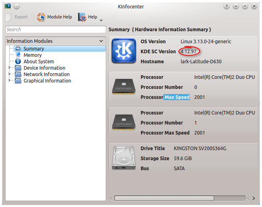
Task: Click the horizontal scrollbar in summary pane
Action: [x=180, y=198]
